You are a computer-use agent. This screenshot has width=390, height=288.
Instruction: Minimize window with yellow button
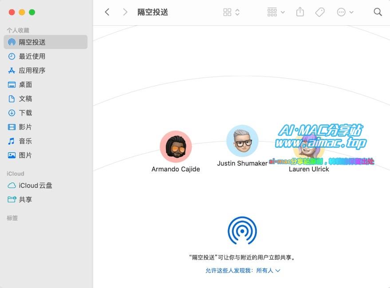[x=22, y=12]
